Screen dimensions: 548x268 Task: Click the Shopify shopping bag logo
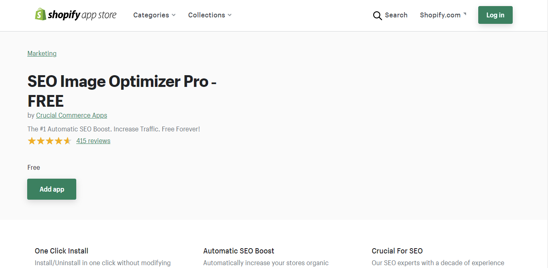point(40,15)
